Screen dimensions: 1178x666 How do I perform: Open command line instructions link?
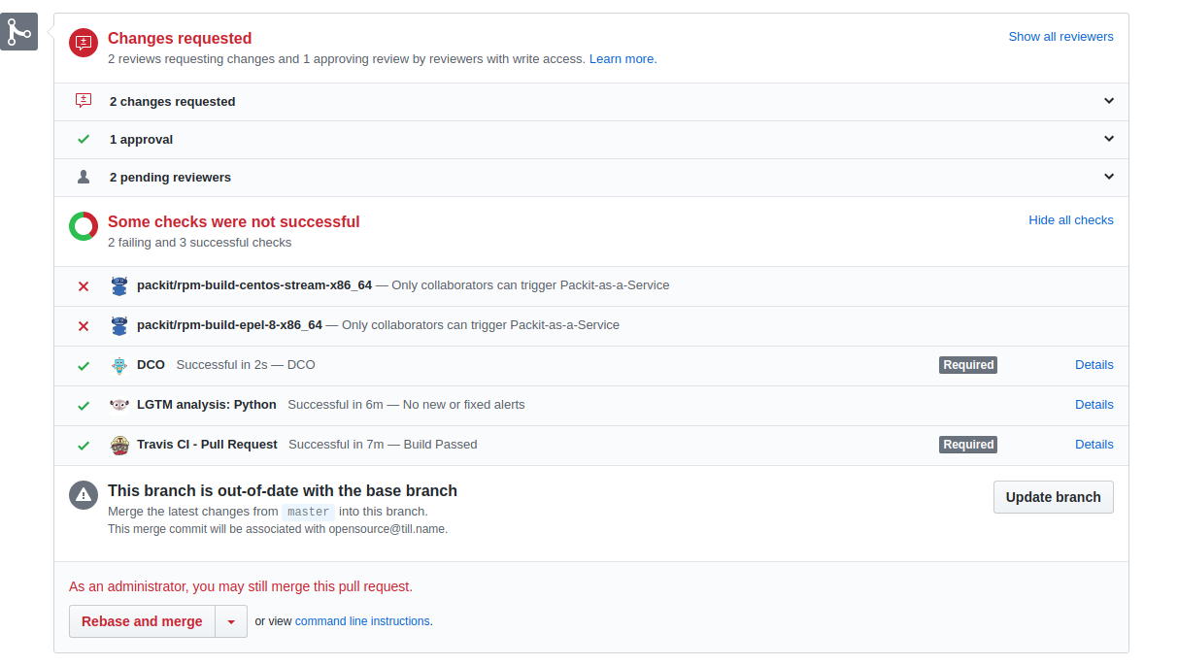pyautogui.click(x=362, y=621)
